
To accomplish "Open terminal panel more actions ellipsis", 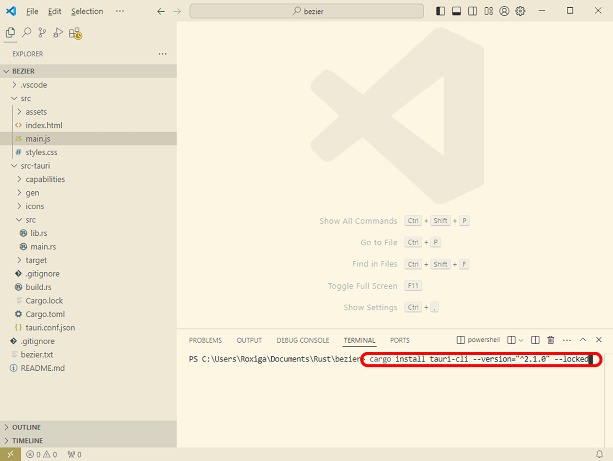I will 567,340.
